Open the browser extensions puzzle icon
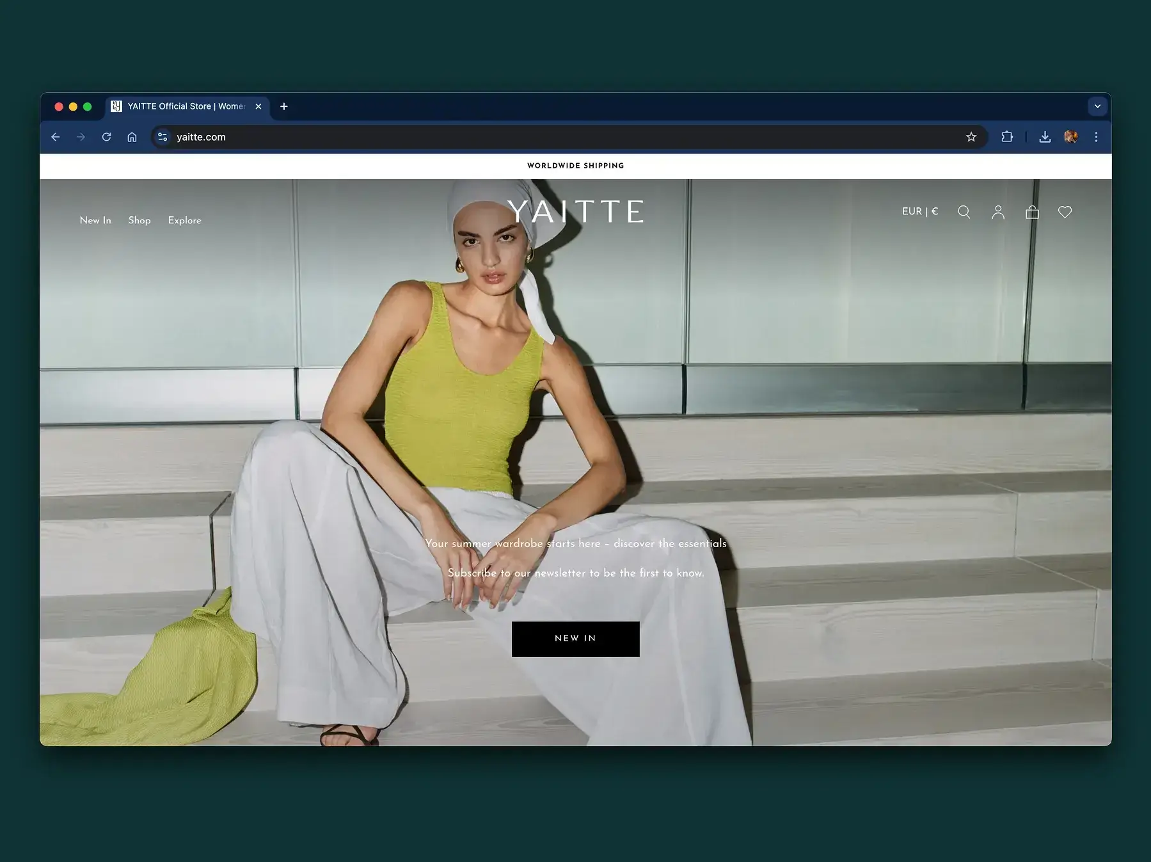This screenshot has height=862, width=1151. (1007, 137)
